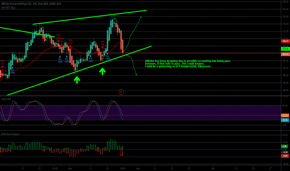Click the 188.00 level on price axis
The width and height of the screenshot is (290, 171).
(286, 76)
